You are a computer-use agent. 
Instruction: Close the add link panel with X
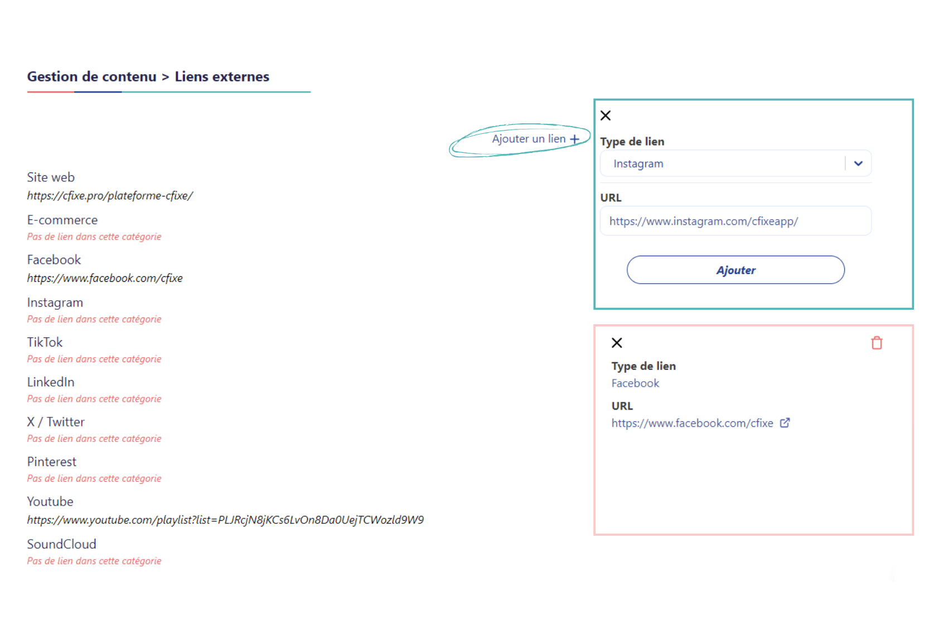606,116
